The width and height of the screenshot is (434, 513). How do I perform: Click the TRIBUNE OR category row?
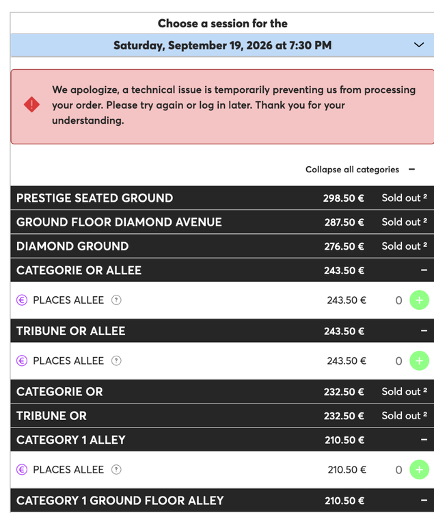pyautogui.click(x=222, y=415)
